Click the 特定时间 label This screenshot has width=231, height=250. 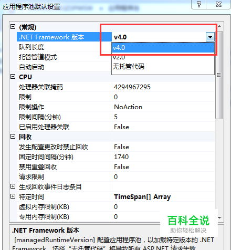pos(31,197)
